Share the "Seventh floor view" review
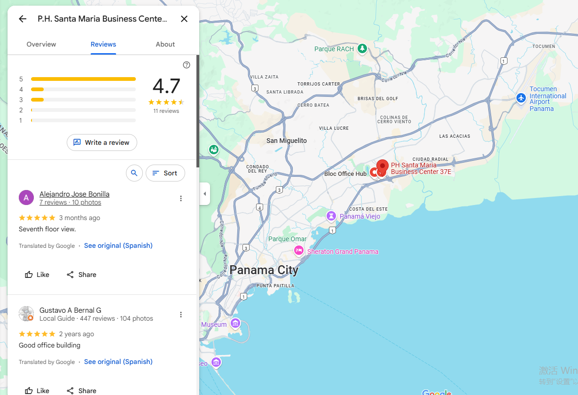This screenshot has height=395, width=578. coord(81,275)
